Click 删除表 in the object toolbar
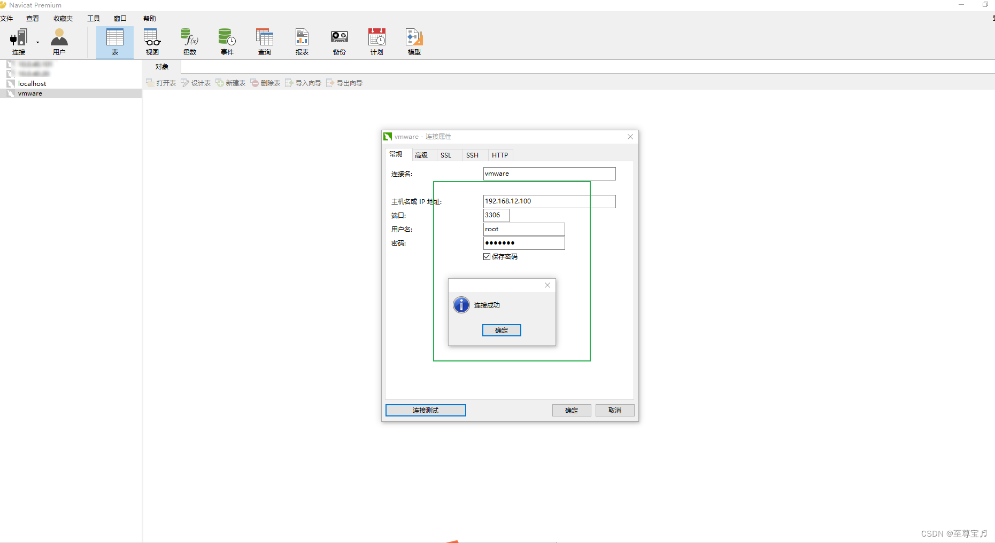Viewport: 995px width, 543px height. (265, 83)
